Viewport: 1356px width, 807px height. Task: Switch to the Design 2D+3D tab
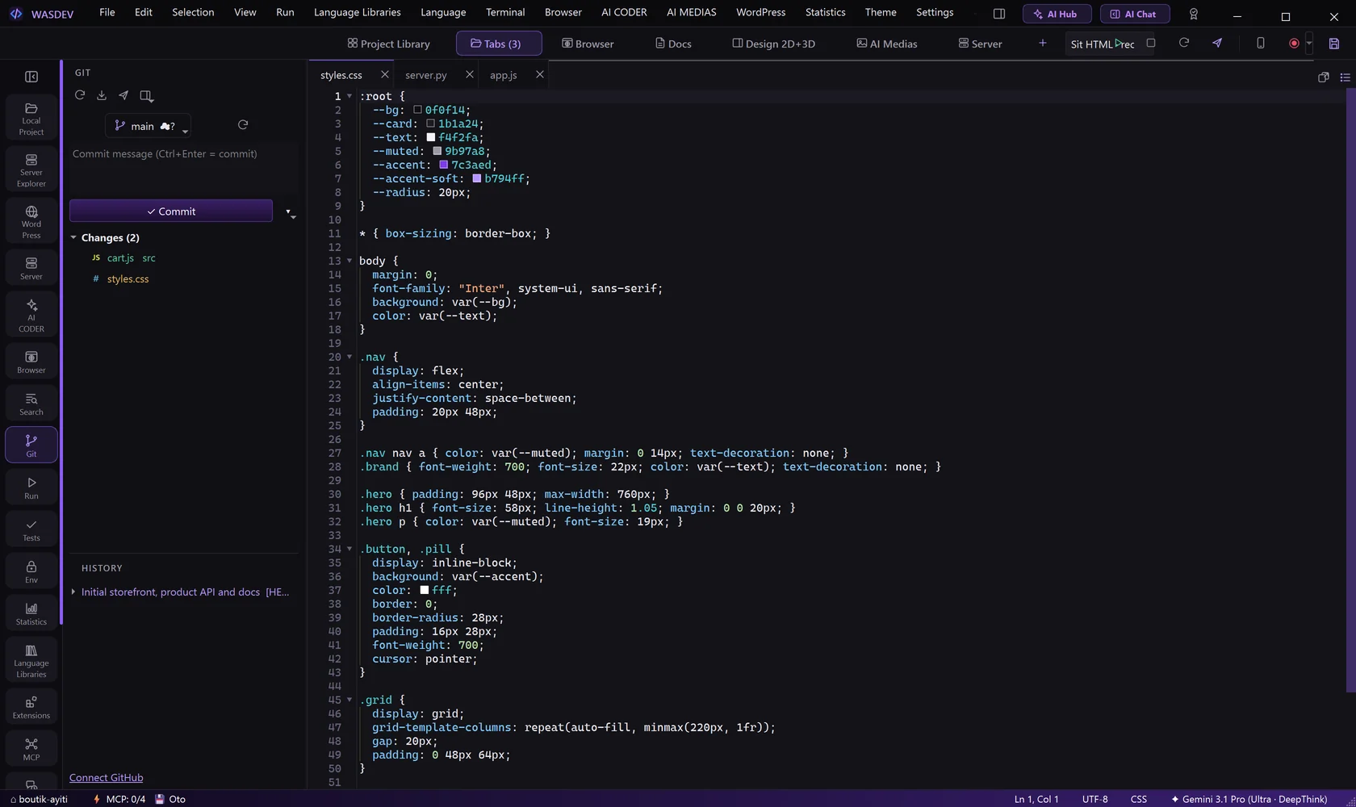pos(773,44)
